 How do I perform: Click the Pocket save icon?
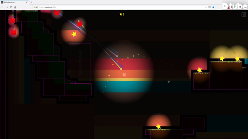(210, 7)
